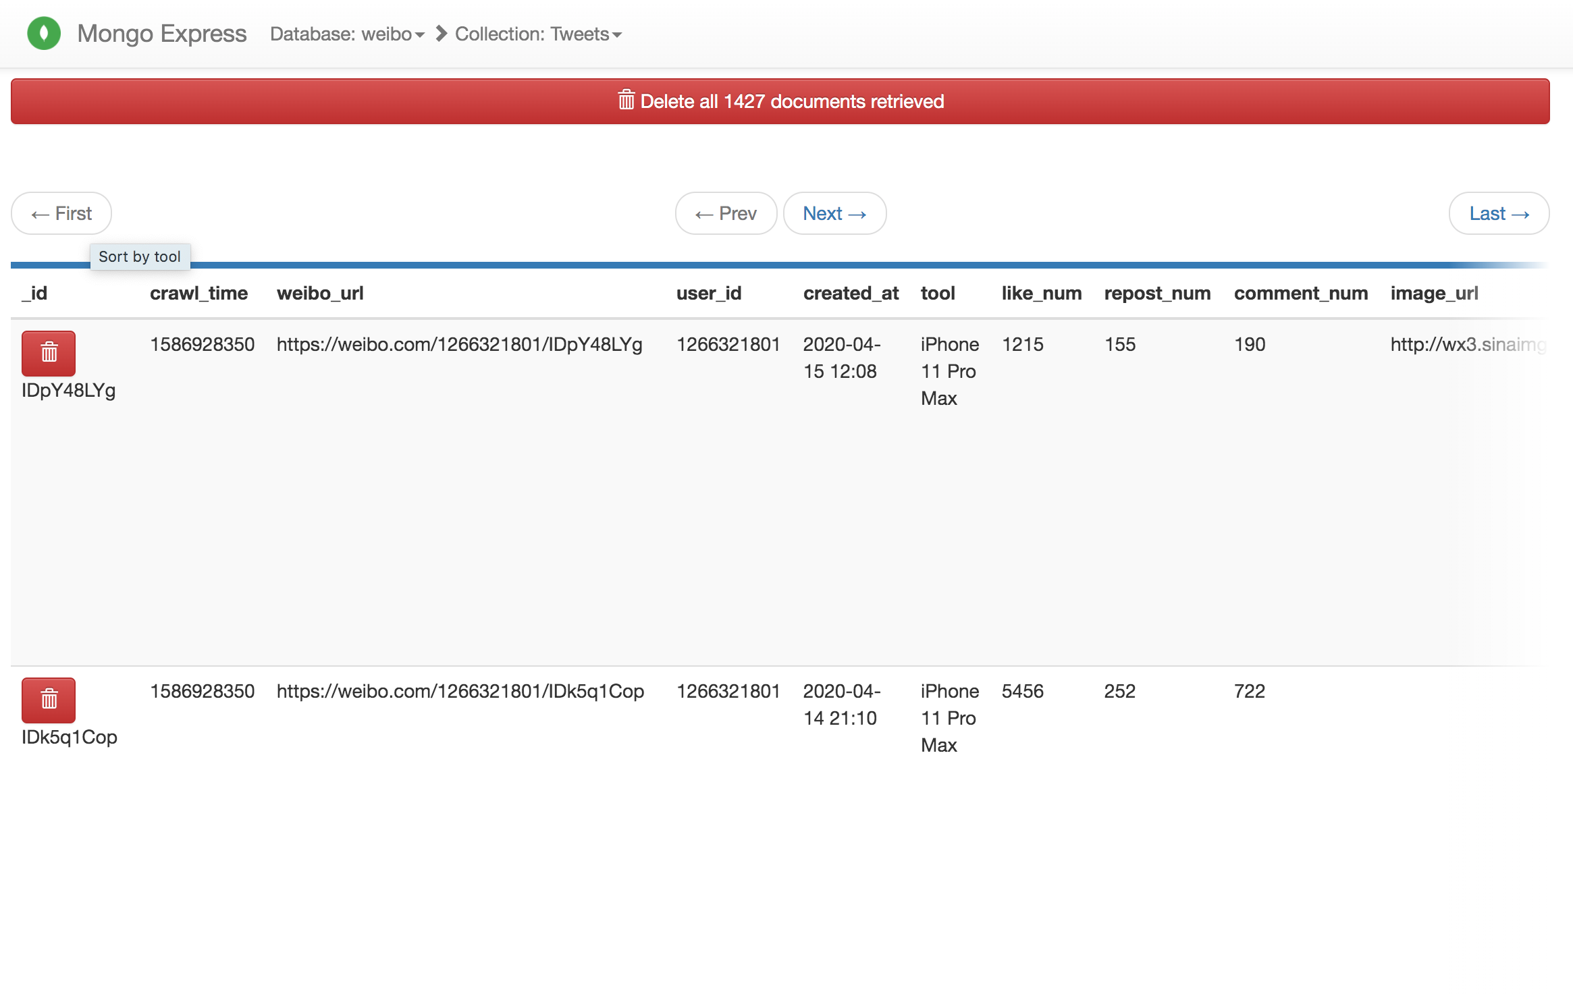Sort by _id column header
The width and height of the screenshot is (1573, 996).
35,293
